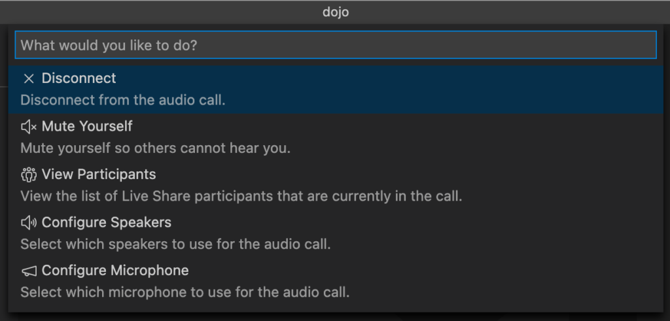Click the speaker icon for Configure Speakers

29,223
